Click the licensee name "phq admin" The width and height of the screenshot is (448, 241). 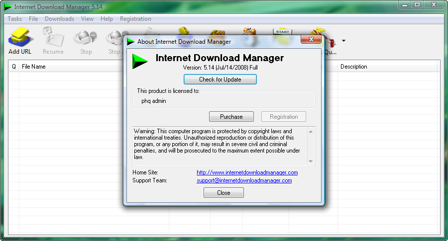154,101
